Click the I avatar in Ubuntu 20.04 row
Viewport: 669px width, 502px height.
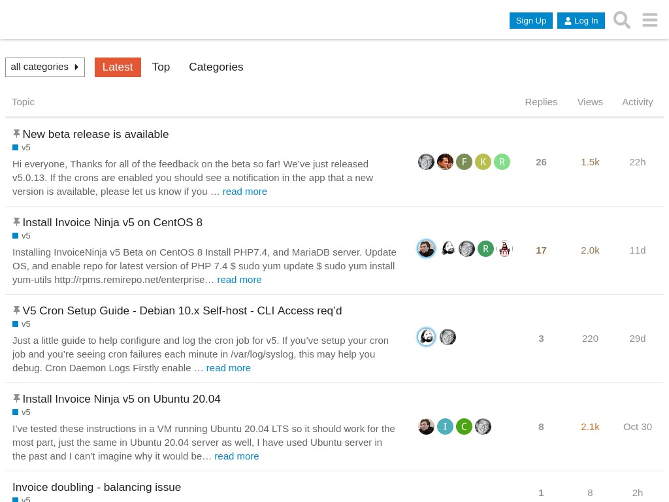tap(445, 426)
